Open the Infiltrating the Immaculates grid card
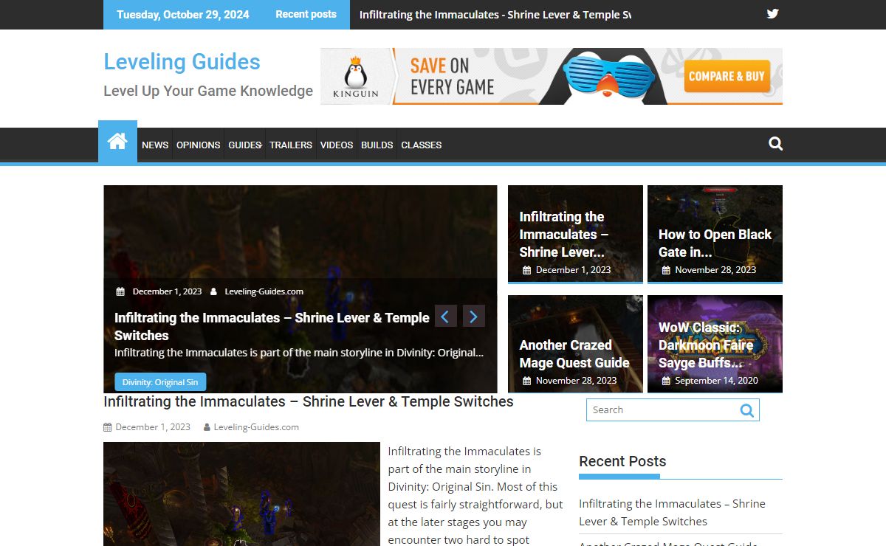 point(575,234)
